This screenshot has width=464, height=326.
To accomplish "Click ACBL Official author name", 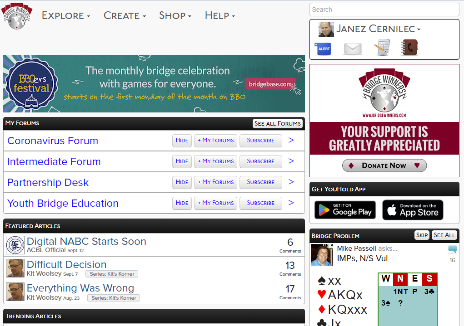I will pos(46,250).
